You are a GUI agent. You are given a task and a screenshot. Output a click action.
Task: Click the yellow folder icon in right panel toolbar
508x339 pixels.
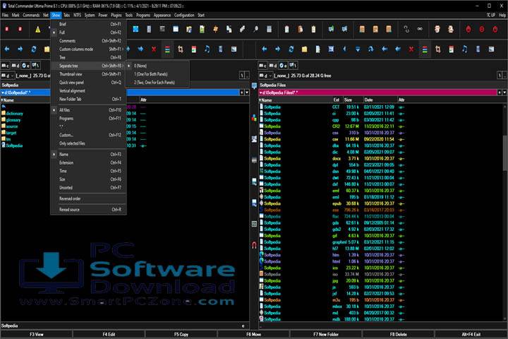pyautogui.click(x=304, y=49)
